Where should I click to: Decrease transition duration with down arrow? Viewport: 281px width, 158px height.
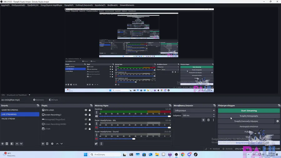214,116
